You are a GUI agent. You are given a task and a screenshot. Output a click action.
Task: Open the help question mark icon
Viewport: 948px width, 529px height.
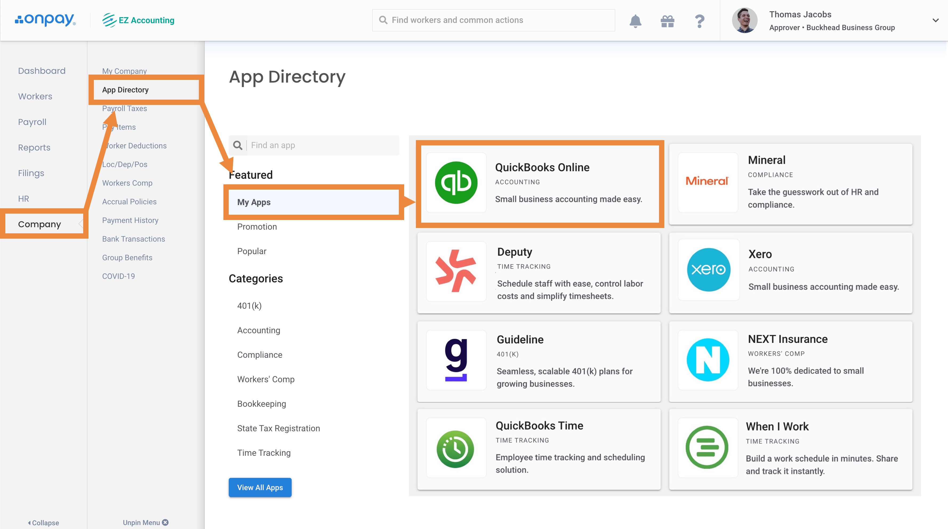700,21
